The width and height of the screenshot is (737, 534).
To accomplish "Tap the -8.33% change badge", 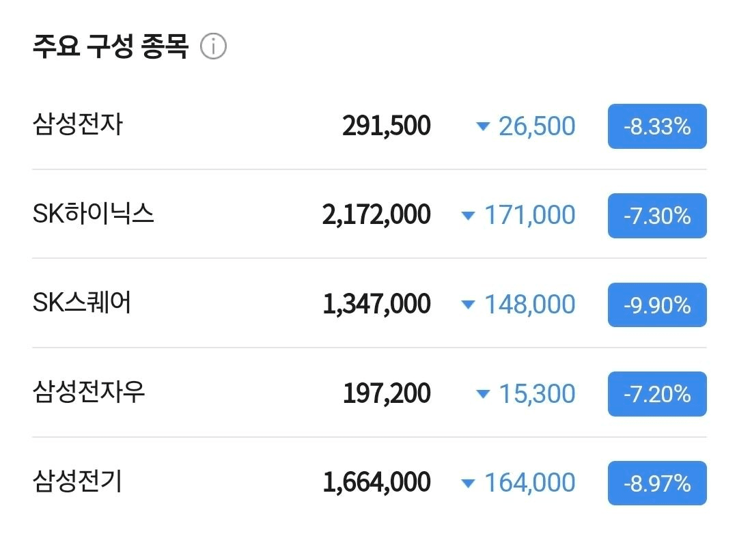I will click(x=657, y=126).
